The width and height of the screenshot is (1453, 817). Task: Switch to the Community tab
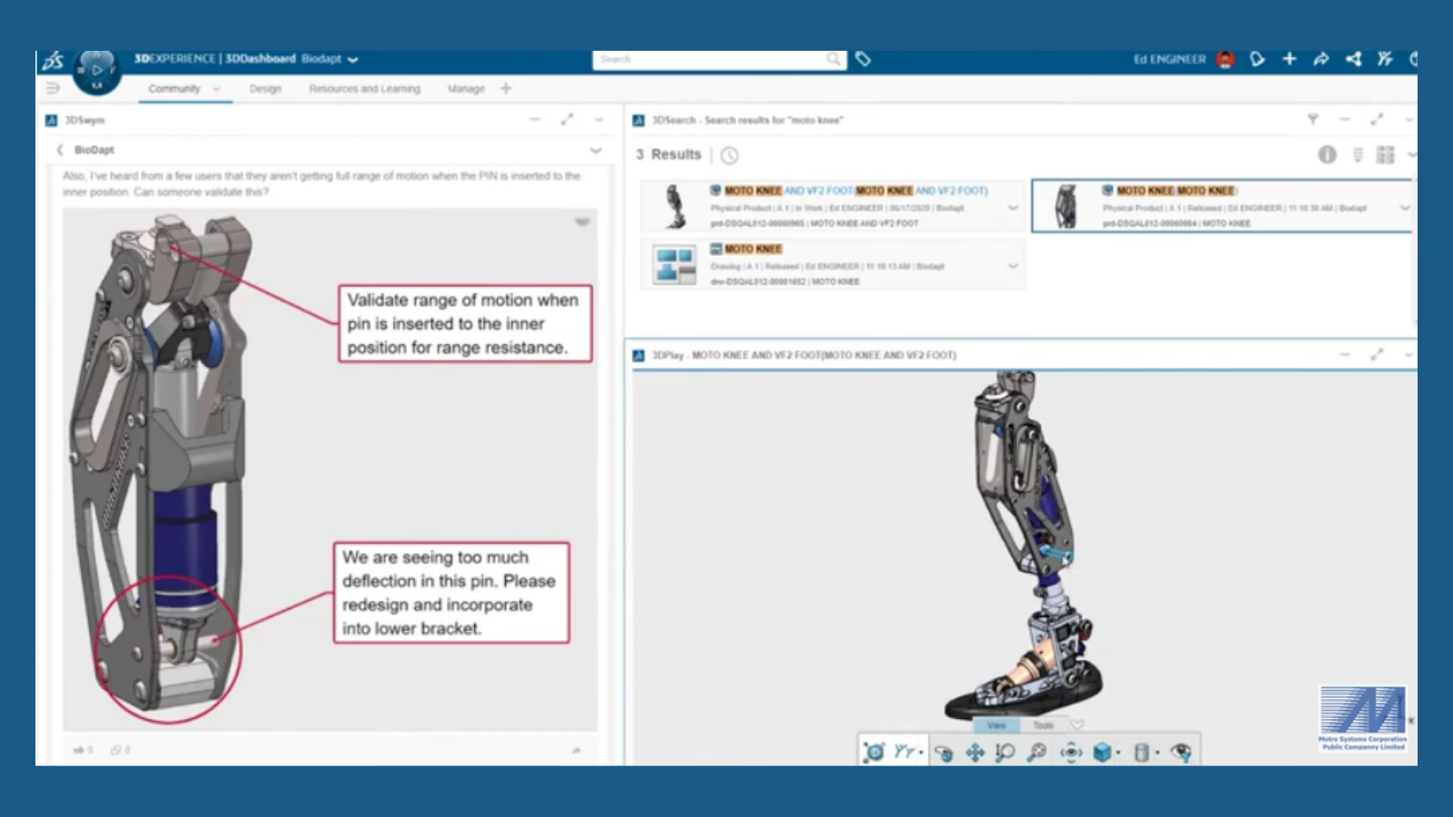click(x=174, y=89)
